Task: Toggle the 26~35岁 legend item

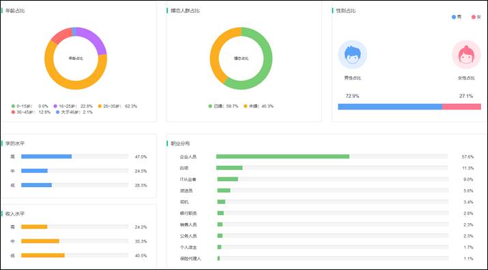Action: point(117,106)
